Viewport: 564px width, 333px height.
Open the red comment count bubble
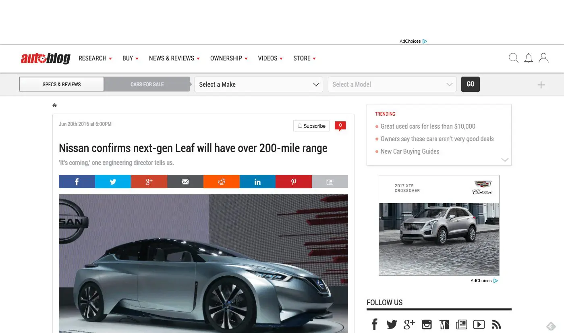[340, 126]
